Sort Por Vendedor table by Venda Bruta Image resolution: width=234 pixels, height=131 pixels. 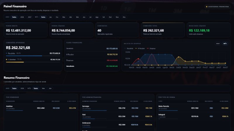pyautogui.click(x=39, y=101)
